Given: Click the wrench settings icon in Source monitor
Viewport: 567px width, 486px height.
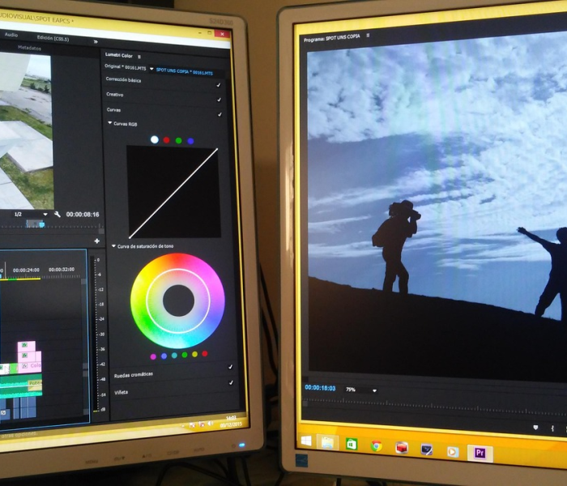Looking at the screenshot, I should tap(59, 215).
